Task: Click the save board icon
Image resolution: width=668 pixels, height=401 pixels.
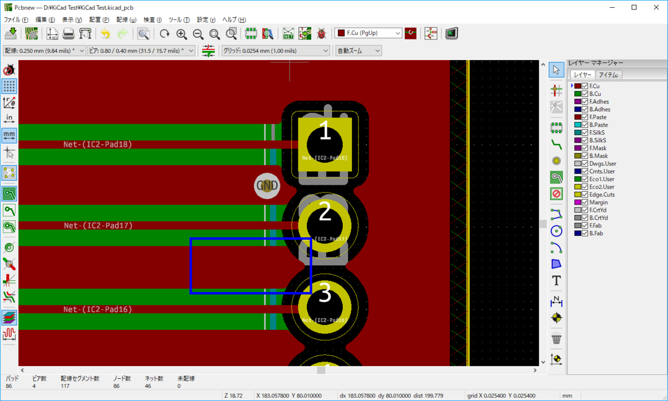Action: click(10, 33)
